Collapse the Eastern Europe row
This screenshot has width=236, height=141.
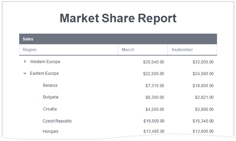point(25,73)
